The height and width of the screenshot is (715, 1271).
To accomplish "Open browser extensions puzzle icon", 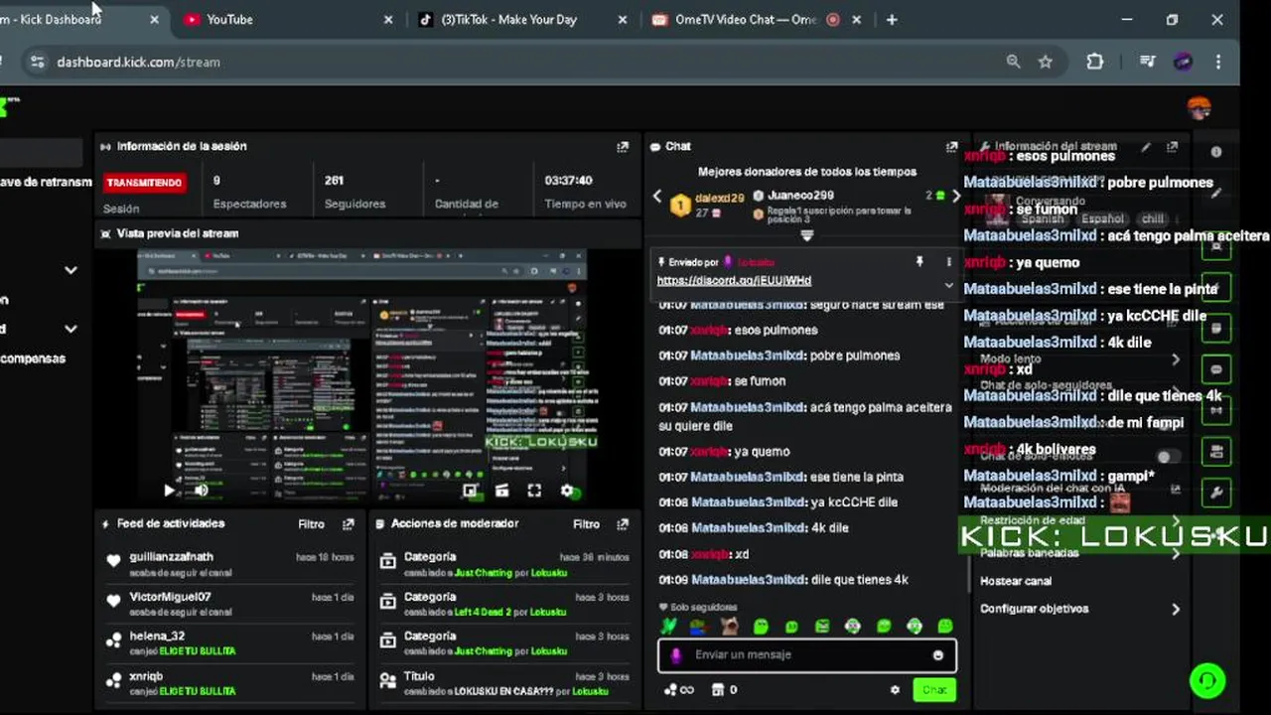I will 1094,62.
